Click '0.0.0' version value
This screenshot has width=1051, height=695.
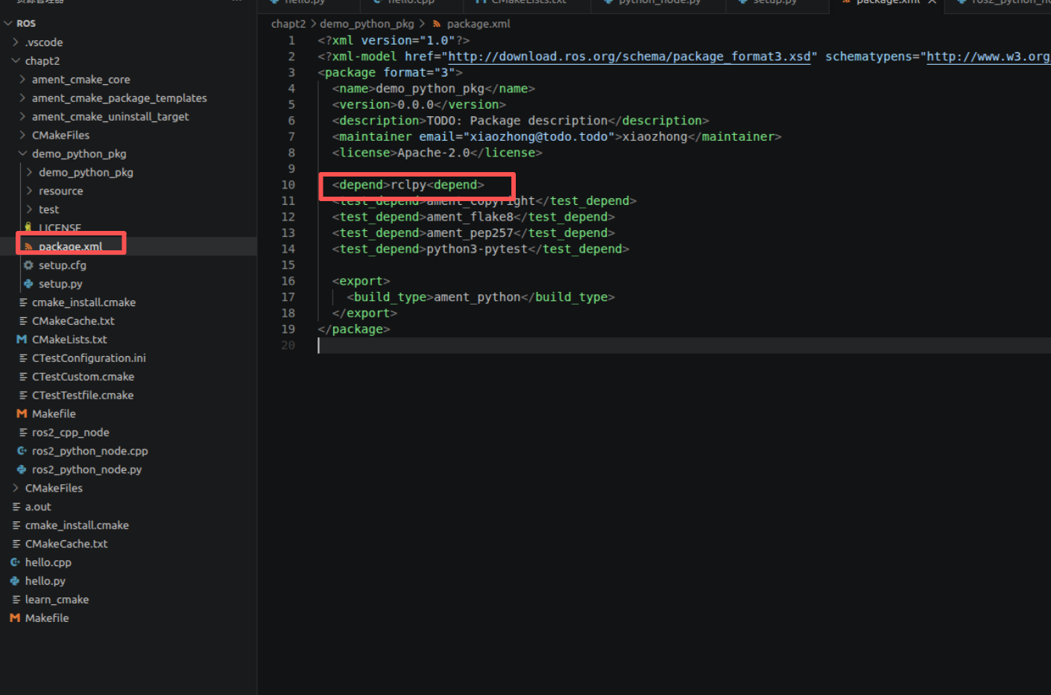(415, 104)
